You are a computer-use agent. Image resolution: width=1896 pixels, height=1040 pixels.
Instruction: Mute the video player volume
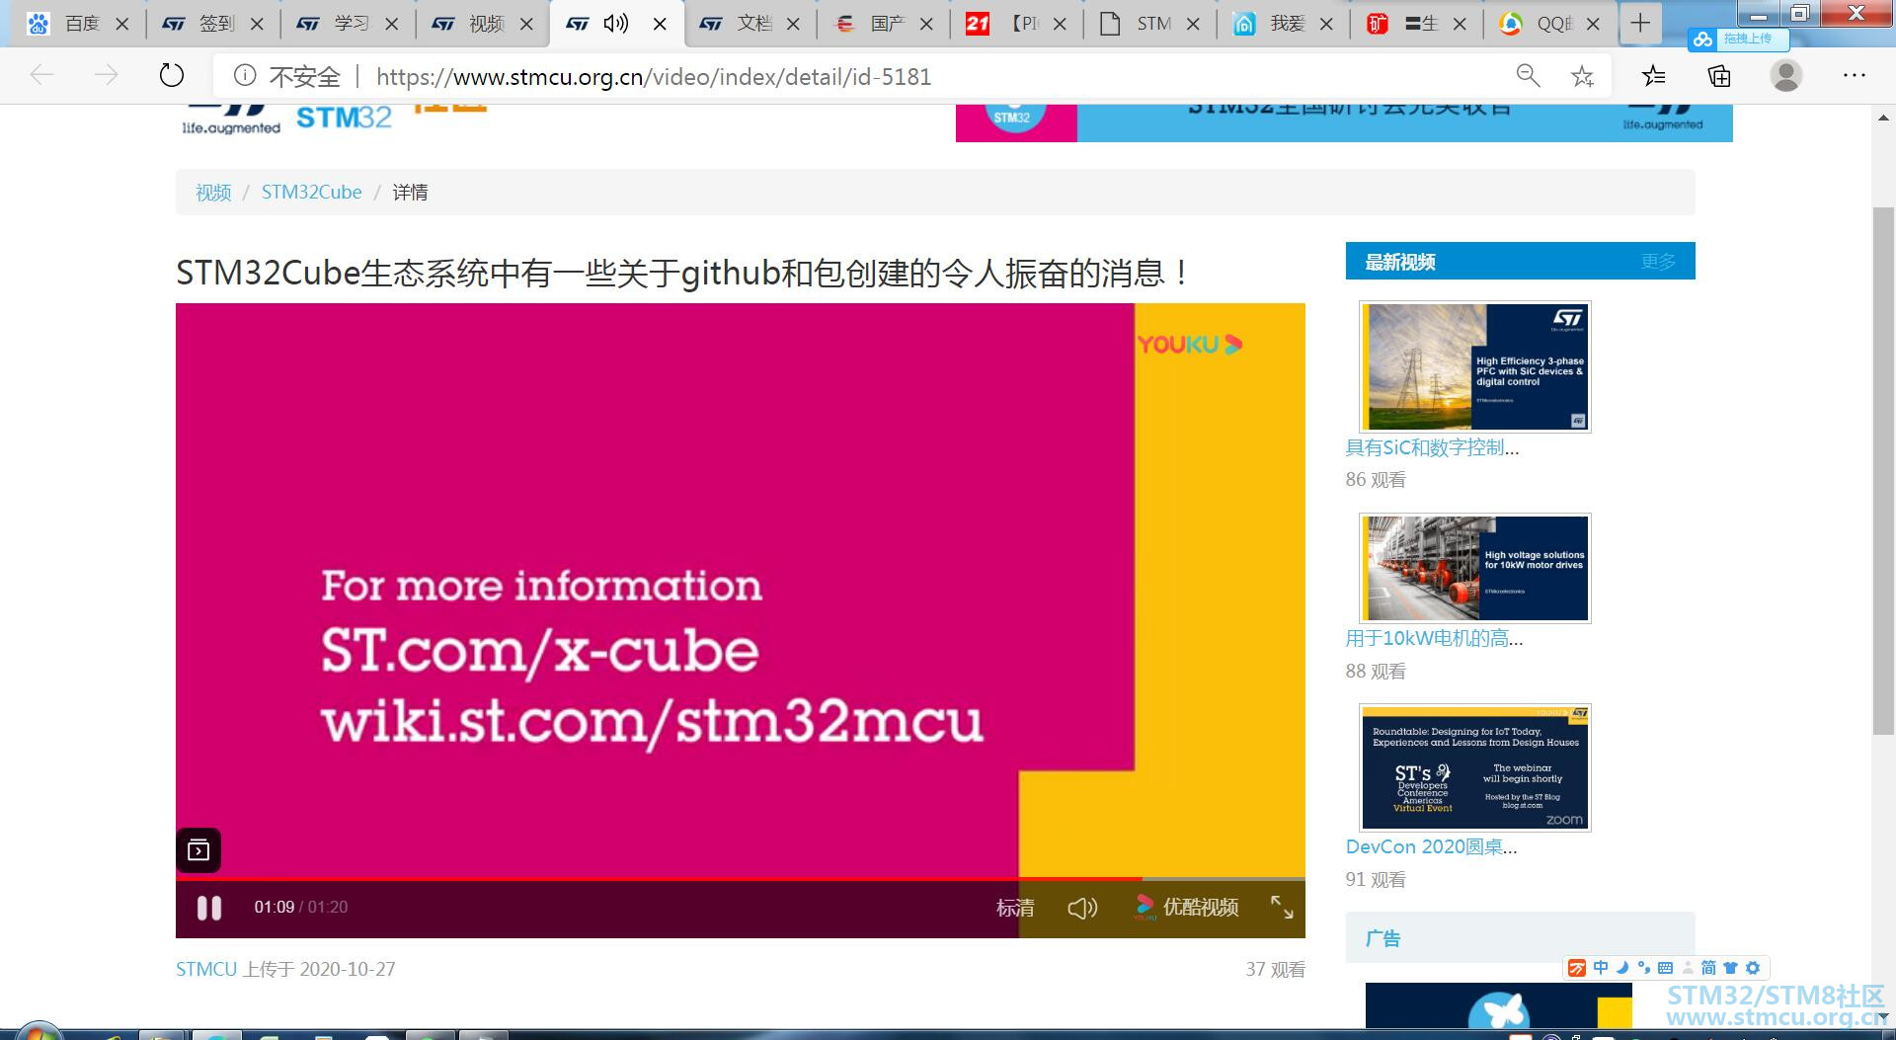click(1082, 908)
